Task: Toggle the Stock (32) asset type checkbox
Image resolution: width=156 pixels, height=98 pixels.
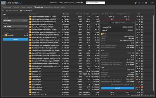Action: (3, 35)
